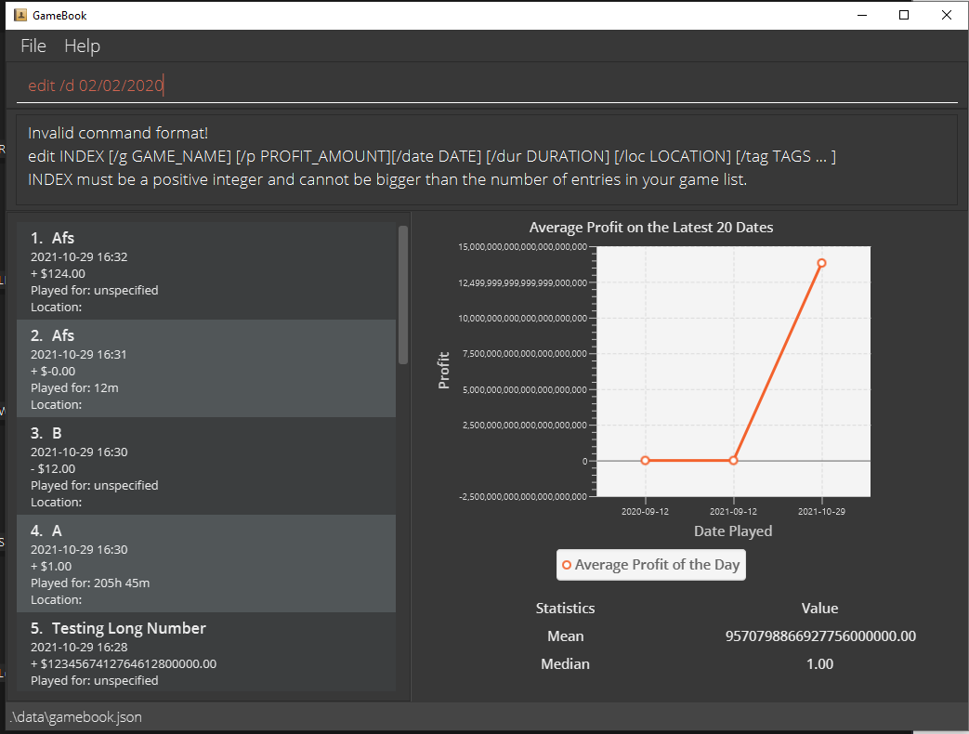This screenshot has height=734, width=969.
Task: Click the Mean value cell
Action: coord(820,636)
